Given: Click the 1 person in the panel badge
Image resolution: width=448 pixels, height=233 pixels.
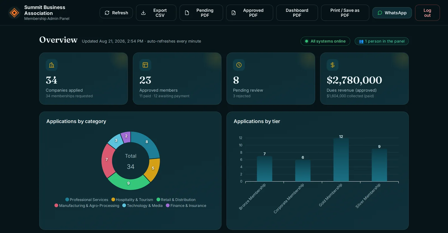Looking at the screenshot, I should (x=382, y=41).
